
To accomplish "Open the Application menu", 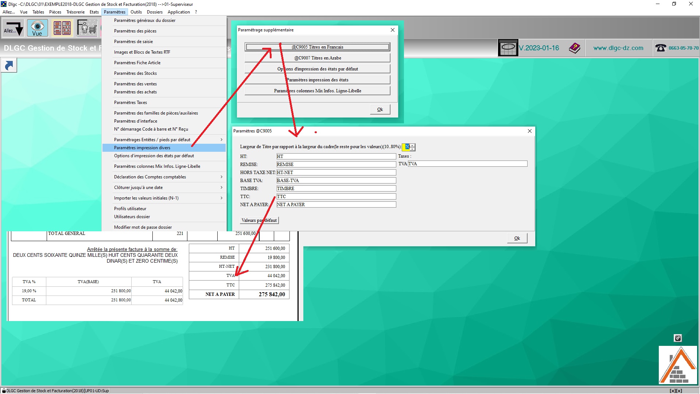I will (x=179, y=12).
